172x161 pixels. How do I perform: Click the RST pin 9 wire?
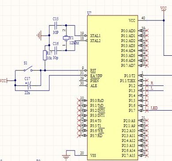pyautogui.click(x=65, y=70)
